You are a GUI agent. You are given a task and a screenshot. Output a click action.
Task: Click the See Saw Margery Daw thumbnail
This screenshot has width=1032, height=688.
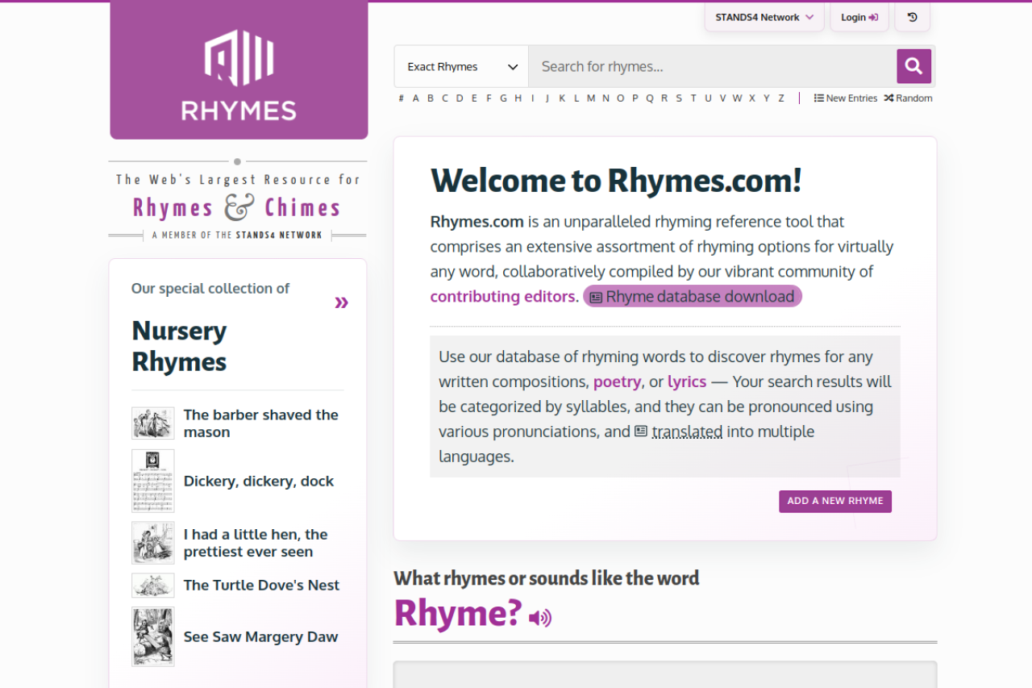click(x=153, y=636)
